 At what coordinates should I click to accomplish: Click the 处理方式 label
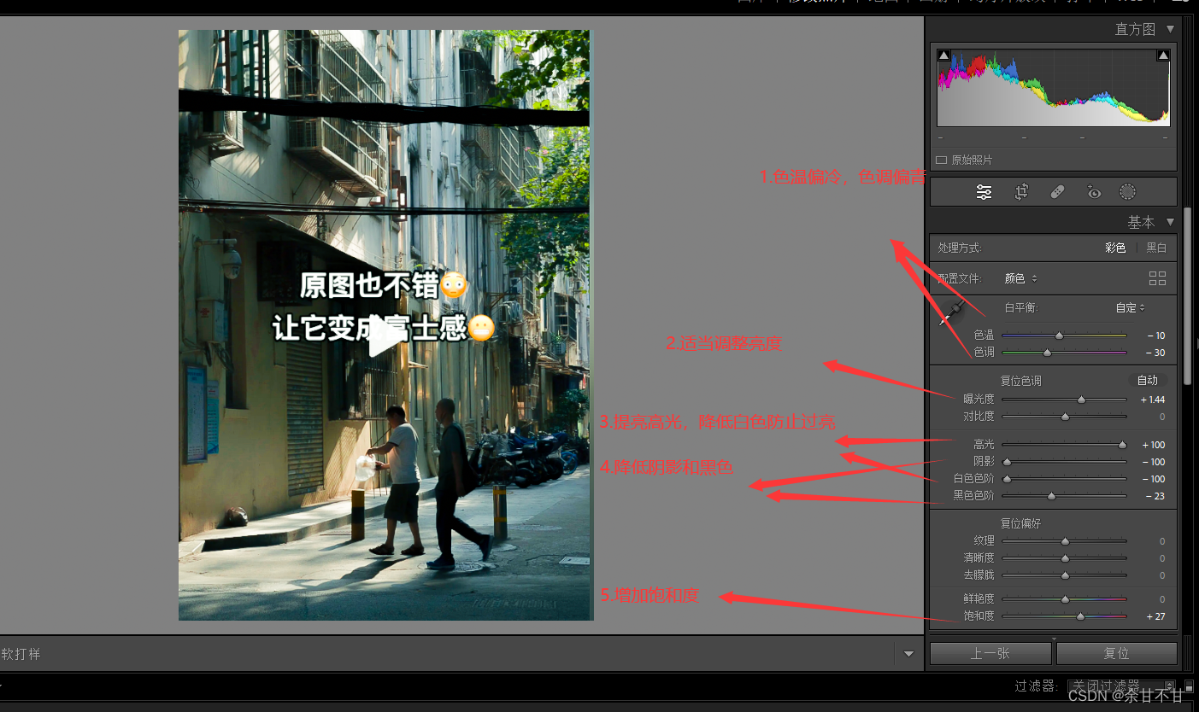tap(959, 248)
